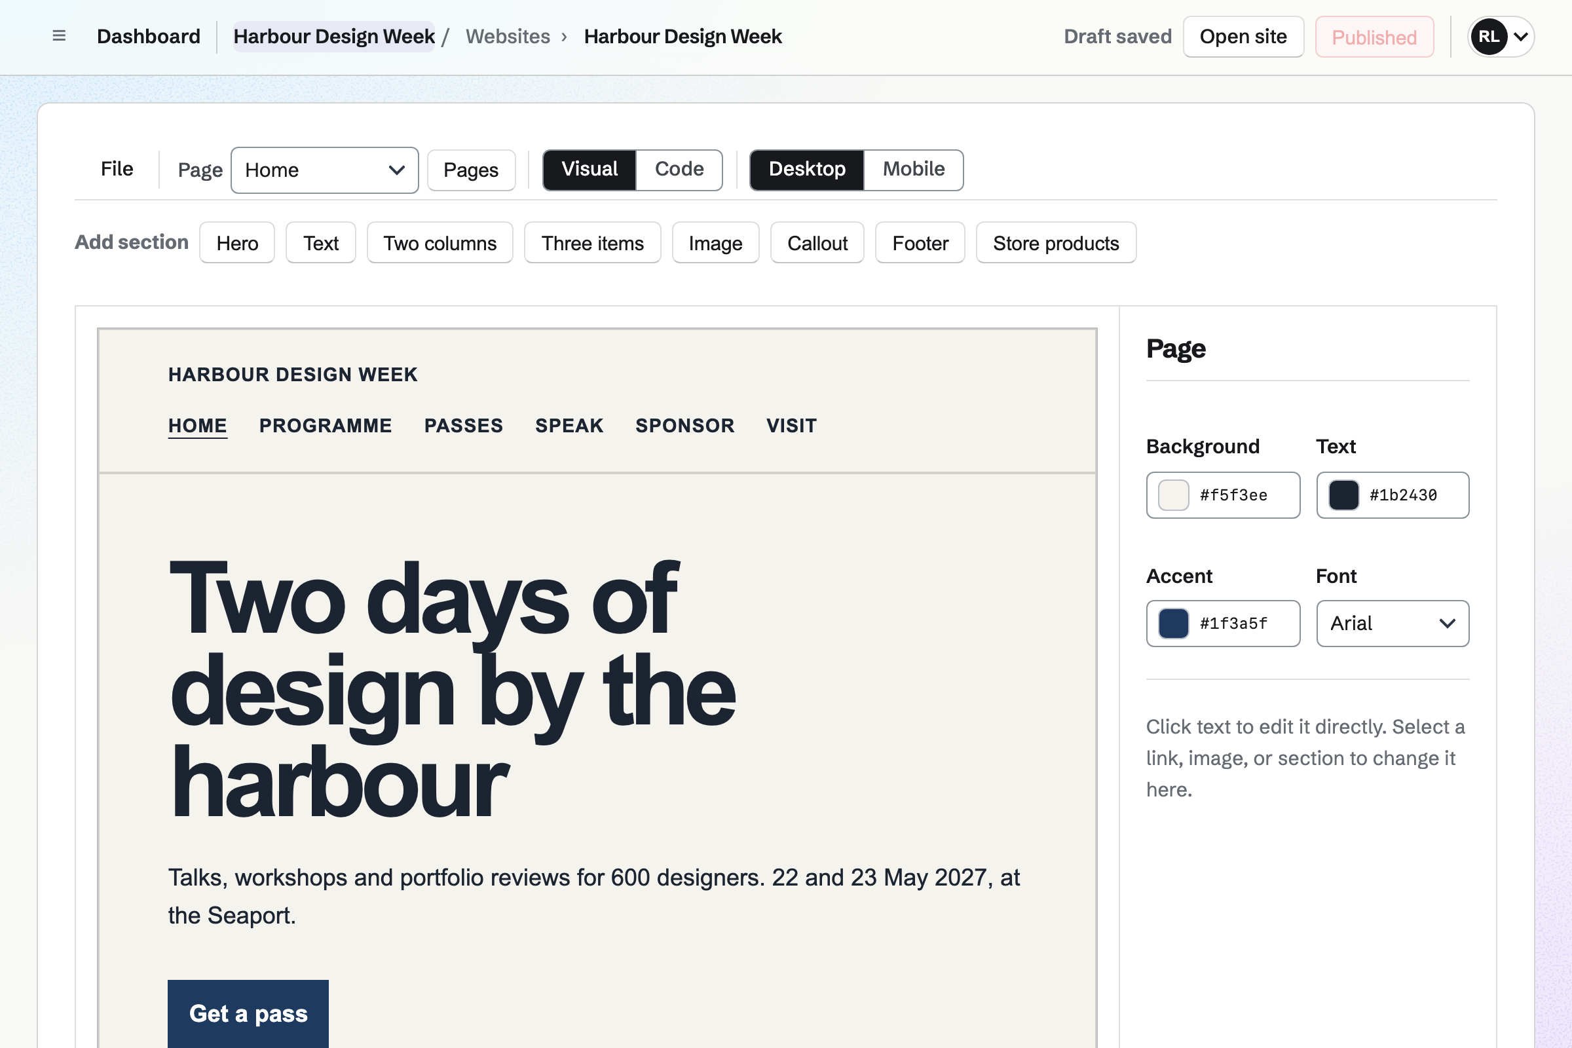
Task: Click the Open site button
Action: [1243, 37]
